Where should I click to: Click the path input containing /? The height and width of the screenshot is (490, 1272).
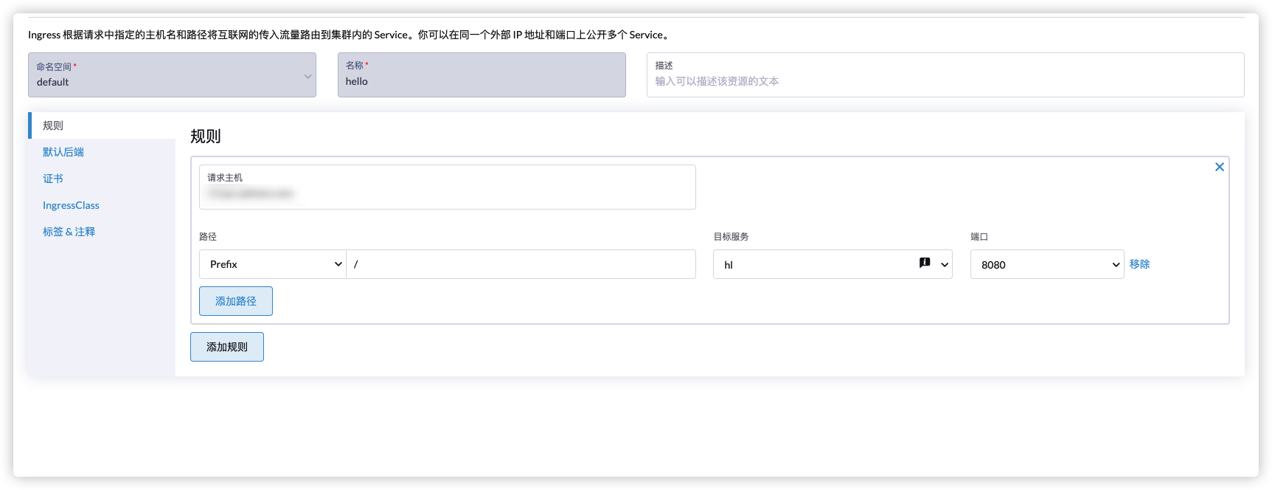pyautogui.click(x=521, y=264)
